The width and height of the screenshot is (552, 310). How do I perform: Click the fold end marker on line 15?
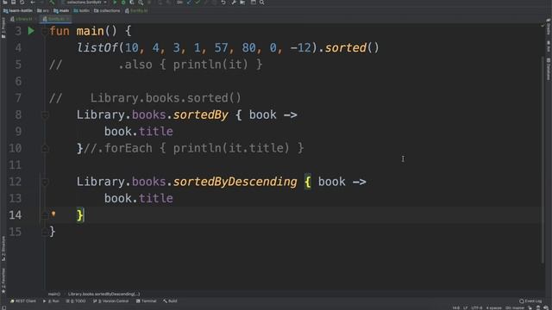pyautogui.click(x=45, y=232)
